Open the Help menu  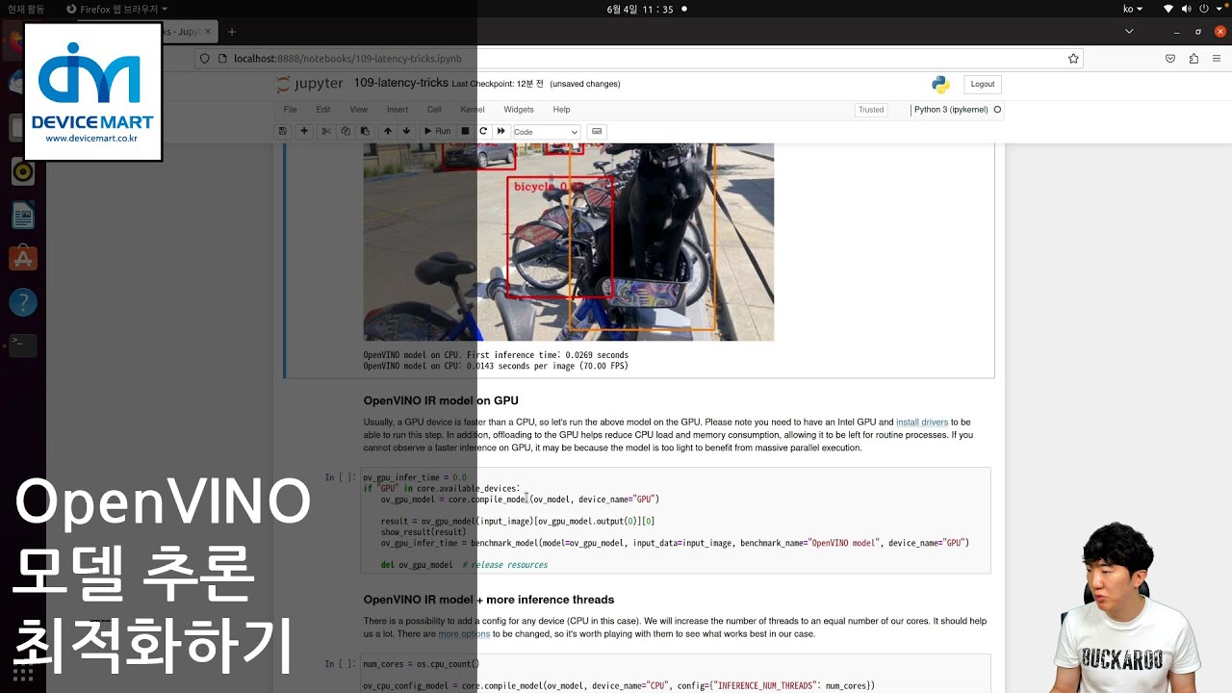pos(561,110)
